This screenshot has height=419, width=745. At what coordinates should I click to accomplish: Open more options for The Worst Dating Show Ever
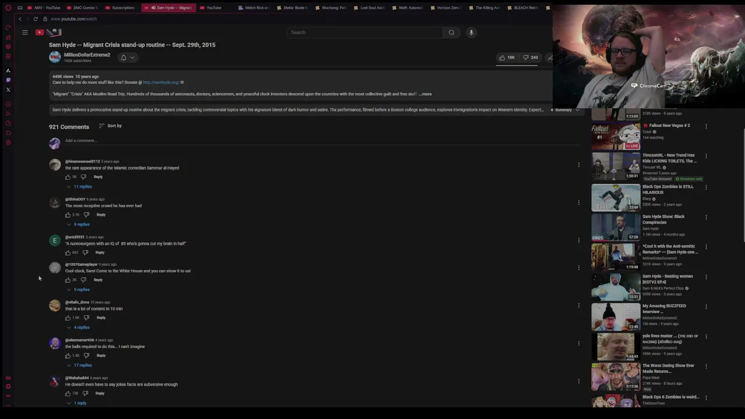pos(706,367)
